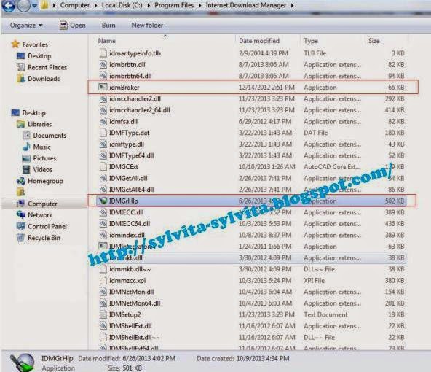The height and width of the screenshot is (372, 431).
Task: Select IDMFType64.dll file icon
Action: (x=103, y=155)
